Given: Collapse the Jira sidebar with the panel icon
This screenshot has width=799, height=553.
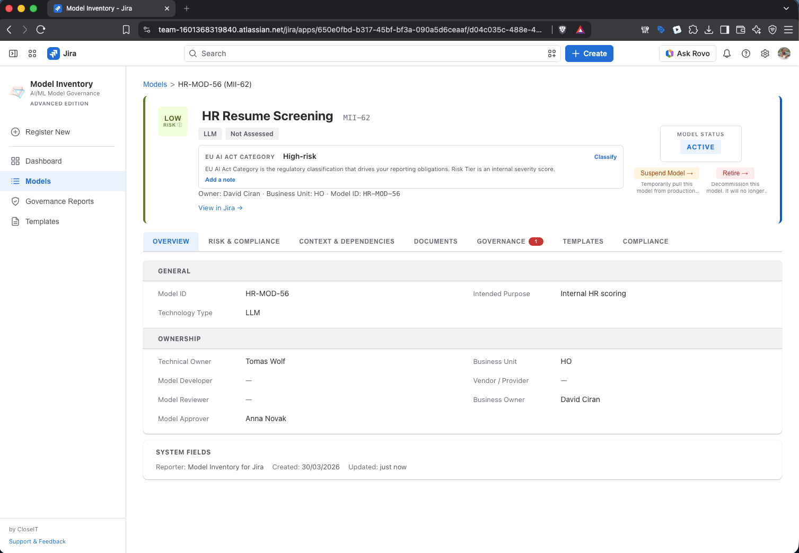Looking at the screenshot, I should (x=13, y=53).
